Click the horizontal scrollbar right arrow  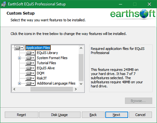point(76,89)
